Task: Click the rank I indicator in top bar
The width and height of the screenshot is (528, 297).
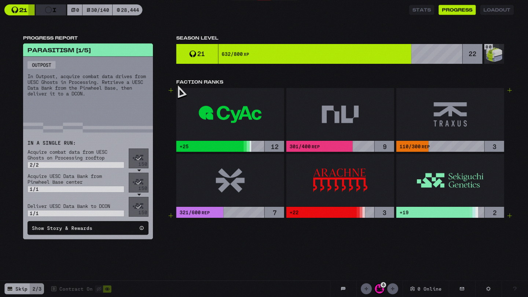Action: click(x=51, y=10)
